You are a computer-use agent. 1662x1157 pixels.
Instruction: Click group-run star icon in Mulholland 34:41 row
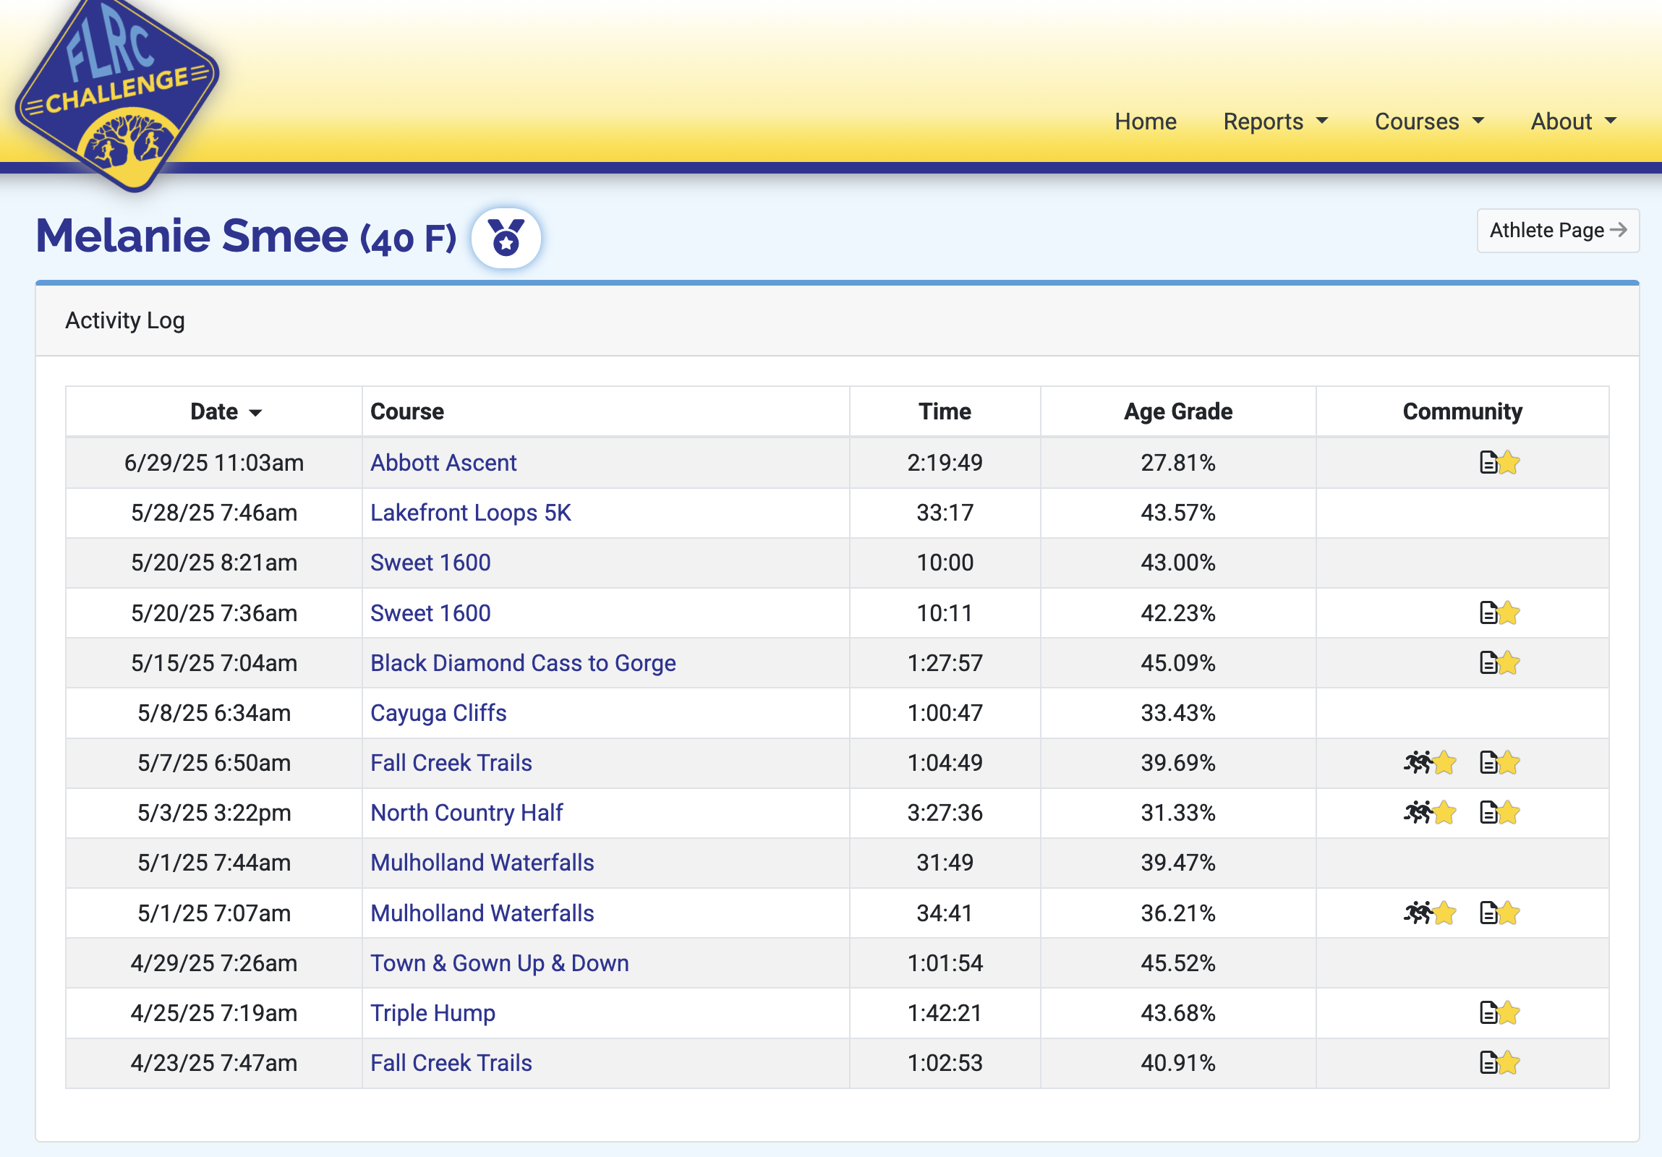(x=1430, y=913)
